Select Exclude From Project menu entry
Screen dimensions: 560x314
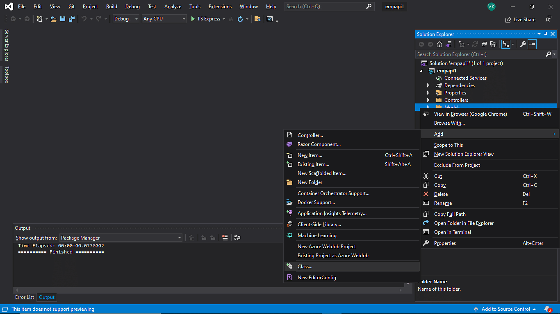point(489,165)
